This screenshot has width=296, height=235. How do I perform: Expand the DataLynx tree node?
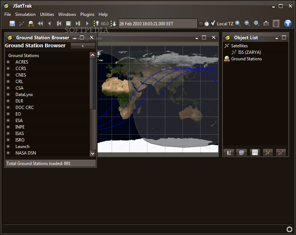click(x=8, y=95)
